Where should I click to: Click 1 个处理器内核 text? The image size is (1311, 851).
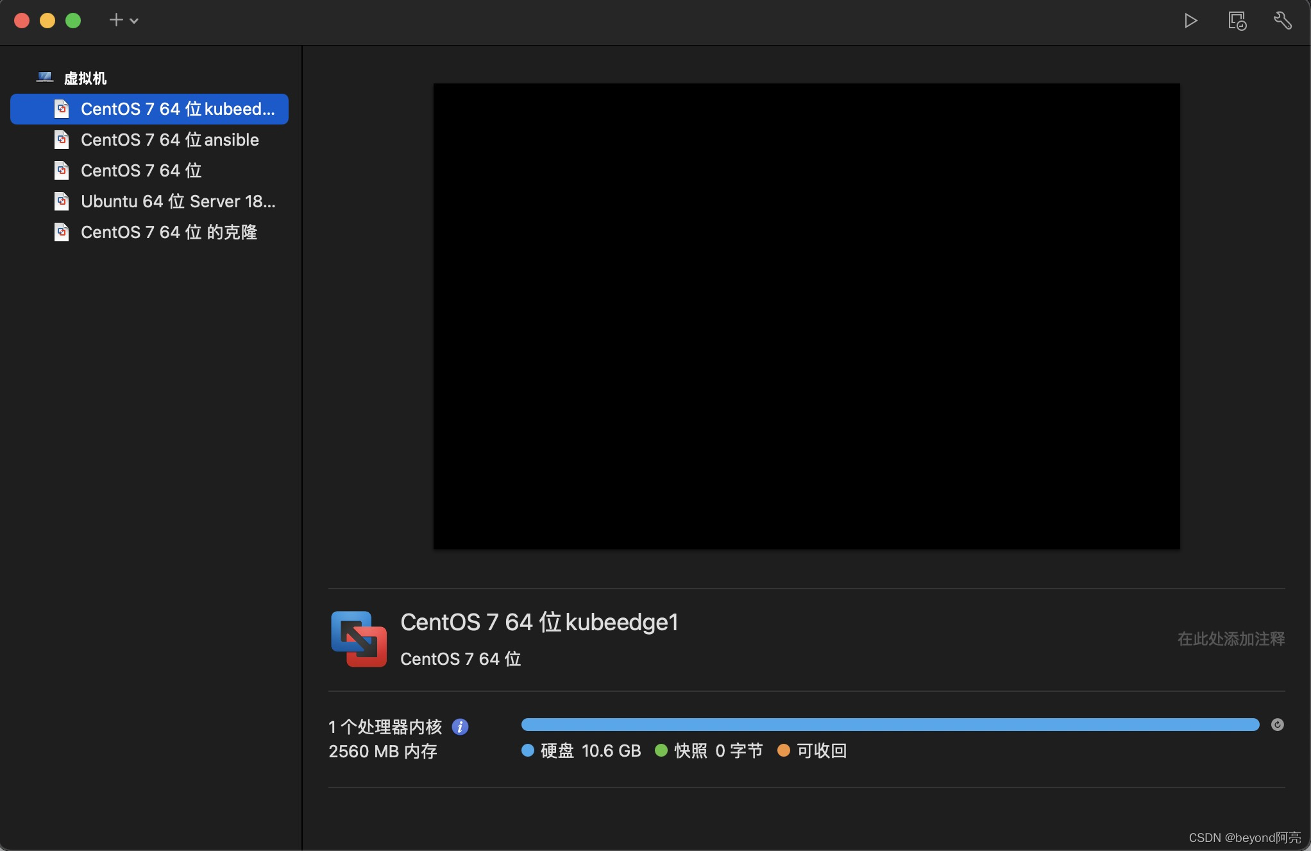[385, 726]
